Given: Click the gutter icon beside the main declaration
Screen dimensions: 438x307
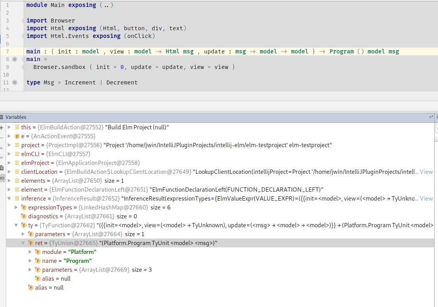Looking at the screenshot, I should 14,59.
